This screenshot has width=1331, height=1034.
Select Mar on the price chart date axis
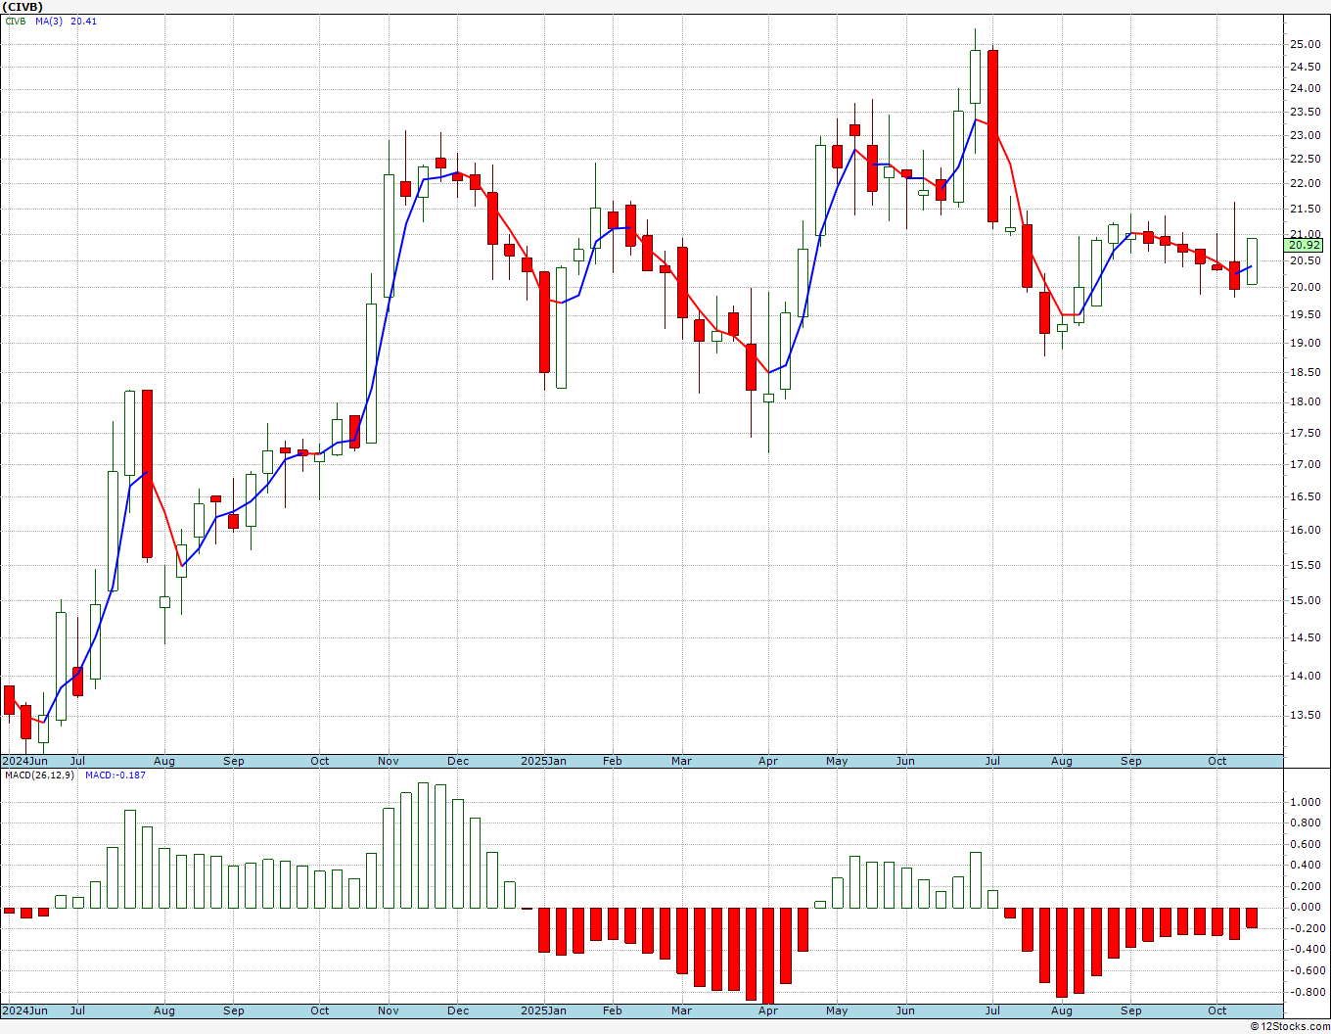(681, 761)
